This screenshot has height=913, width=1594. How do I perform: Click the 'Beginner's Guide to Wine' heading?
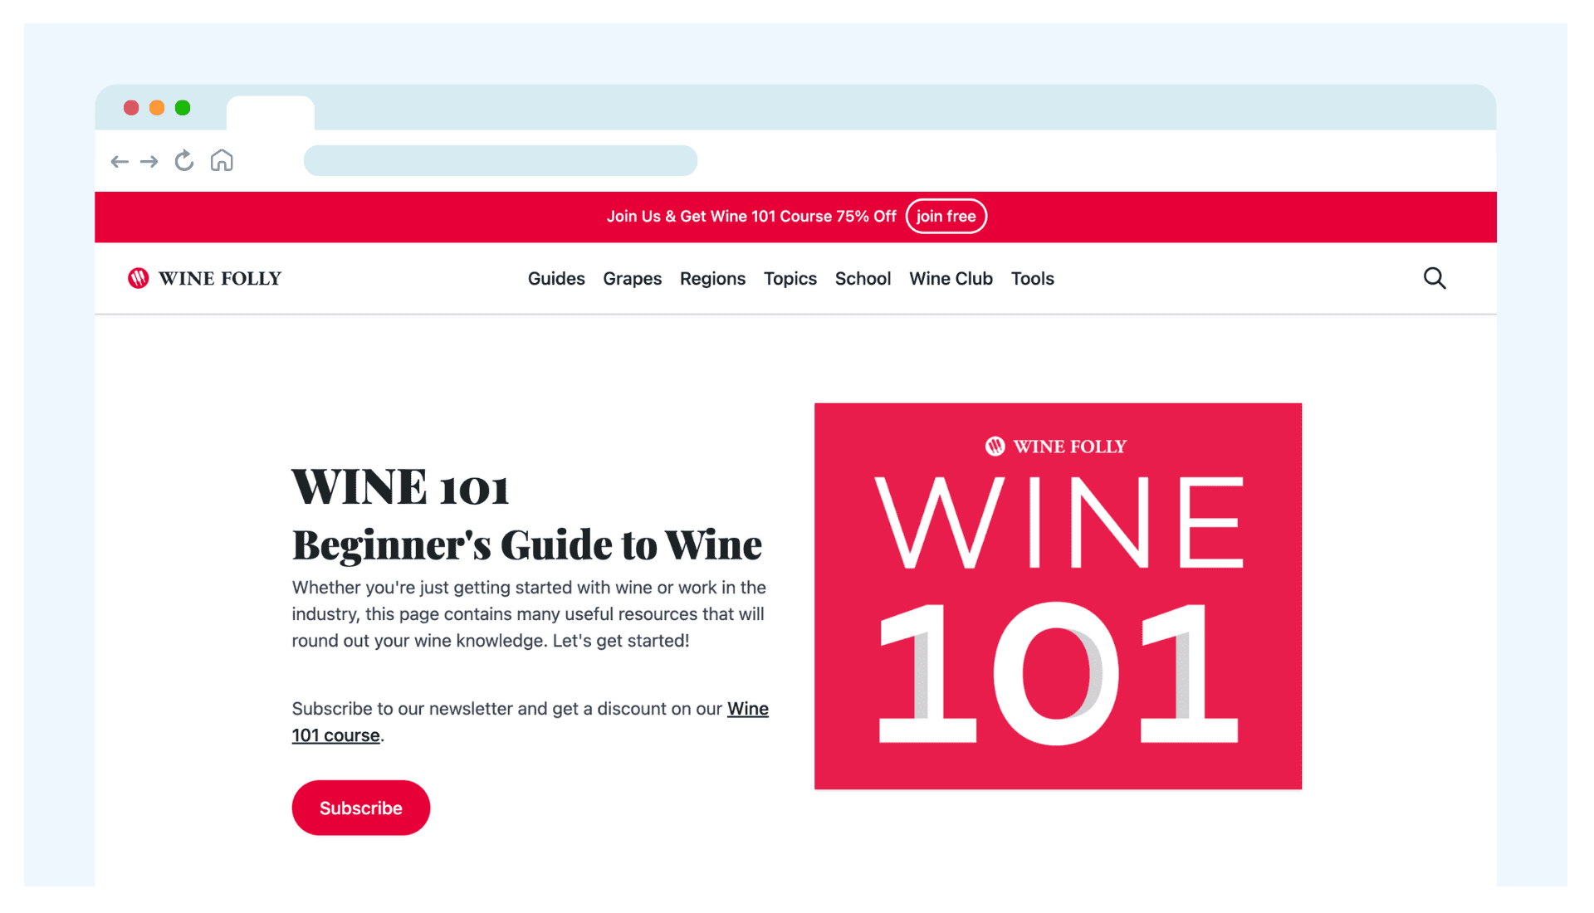click(527, 545)
